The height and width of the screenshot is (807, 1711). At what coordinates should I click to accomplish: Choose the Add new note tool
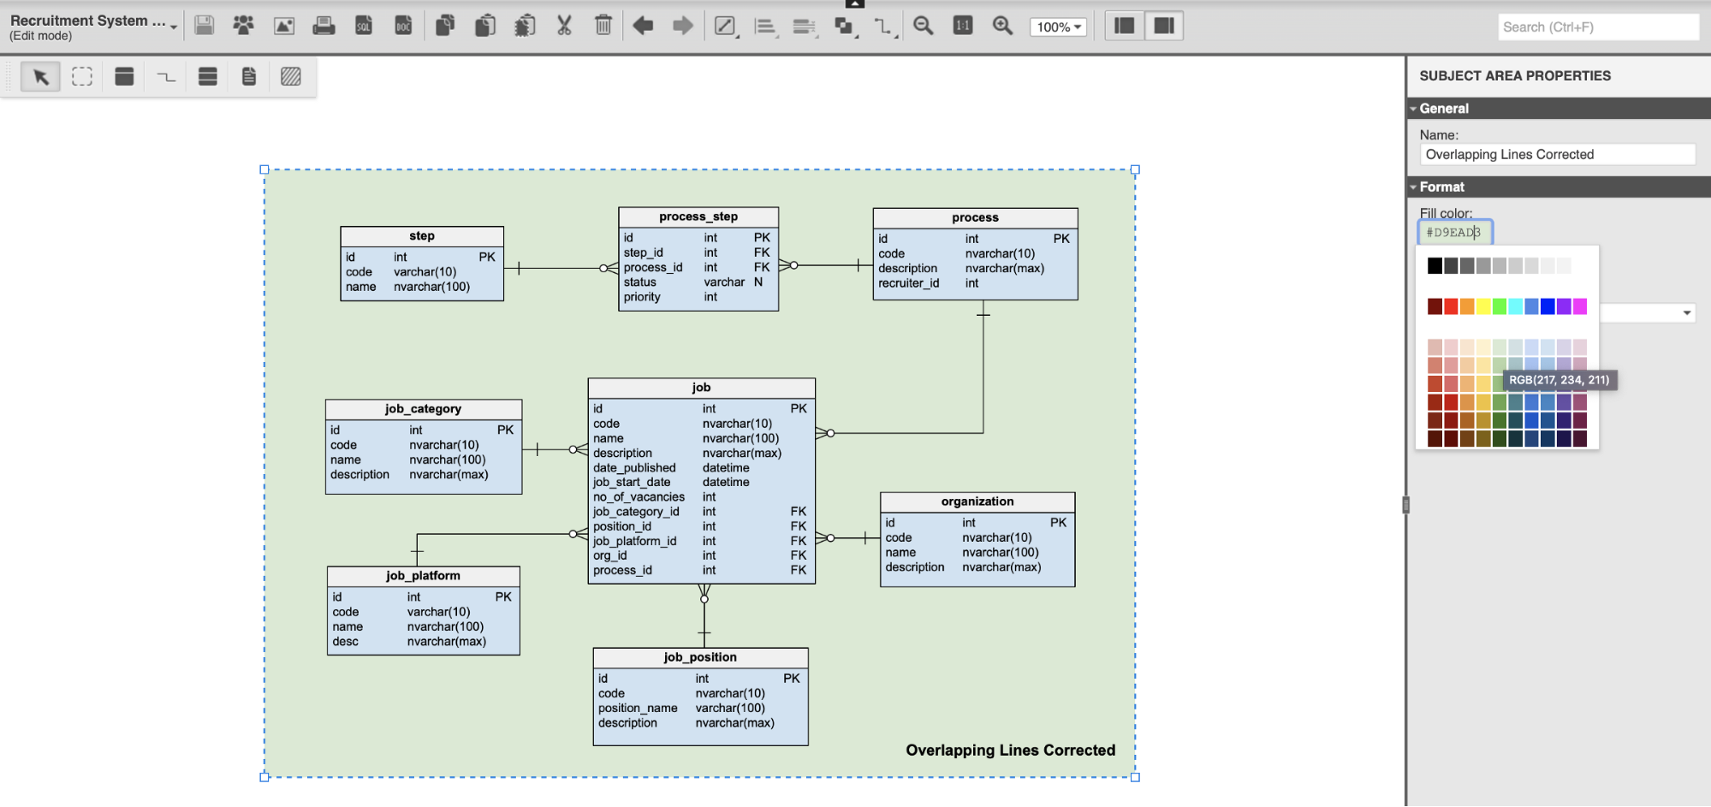tap(249, 77)
